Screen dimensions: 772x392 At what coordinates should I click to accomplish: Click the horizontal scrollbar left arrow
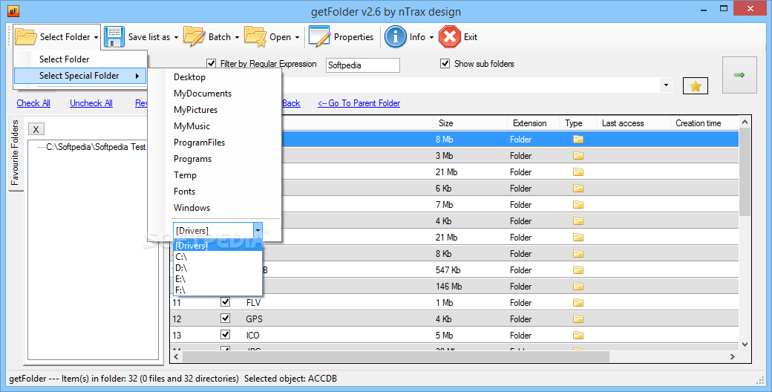click(x=177, y=356)
